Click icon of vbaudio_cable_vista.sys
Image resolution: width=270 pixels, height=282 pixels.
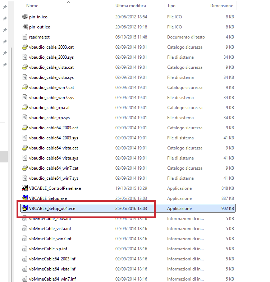(x=25, y=77)
